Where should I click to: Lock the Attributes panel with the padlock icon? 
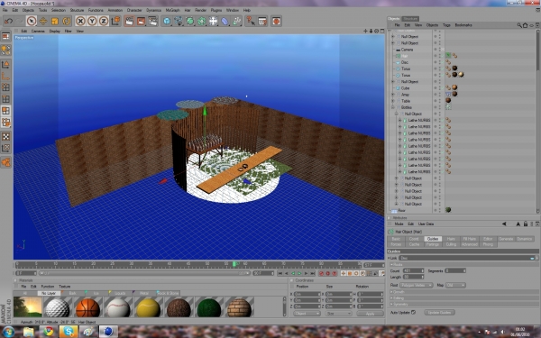pos(526,224)
